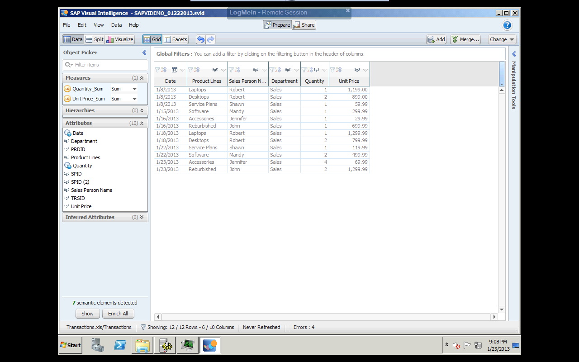Screen dimensions: 579x362
Task: Select the PRDID attribute
Action: [78, 149]
